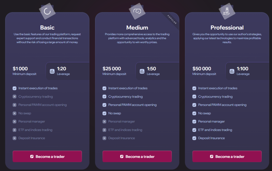Screen dimensions: 272x171
Task: Click Medium's crossed-out Personal manager checkbox
Action: (x=104, y=122)
